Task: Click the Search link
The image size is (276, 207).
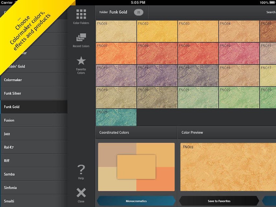Action: [271, 12]
